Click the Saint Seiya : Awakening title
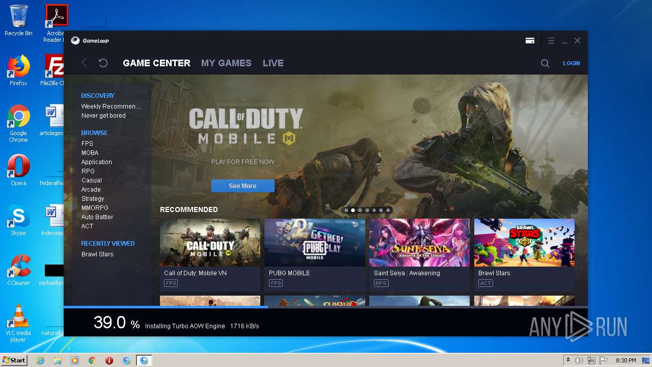Screen dimensions: 652x367 [406, 273]
